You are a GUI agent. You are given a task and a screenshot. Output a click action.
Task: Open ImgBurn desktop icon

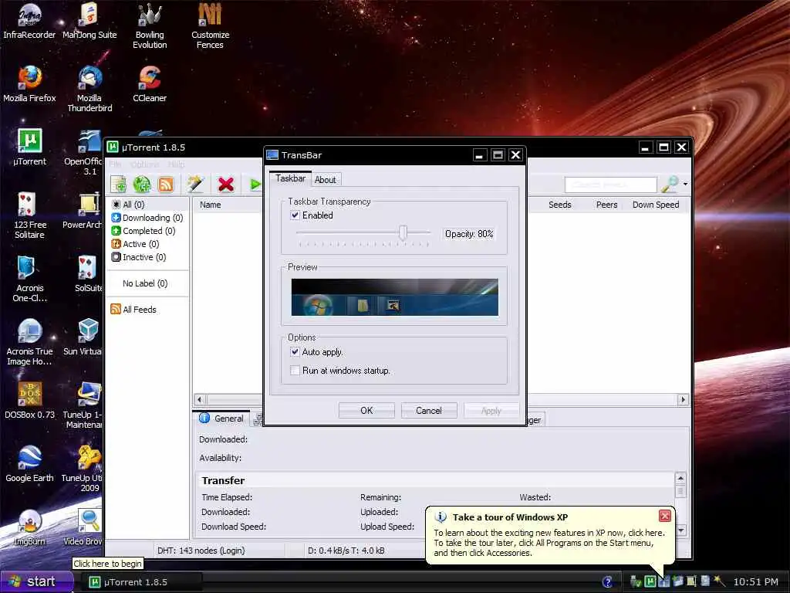pyautogui.click(x=29, y=527)
